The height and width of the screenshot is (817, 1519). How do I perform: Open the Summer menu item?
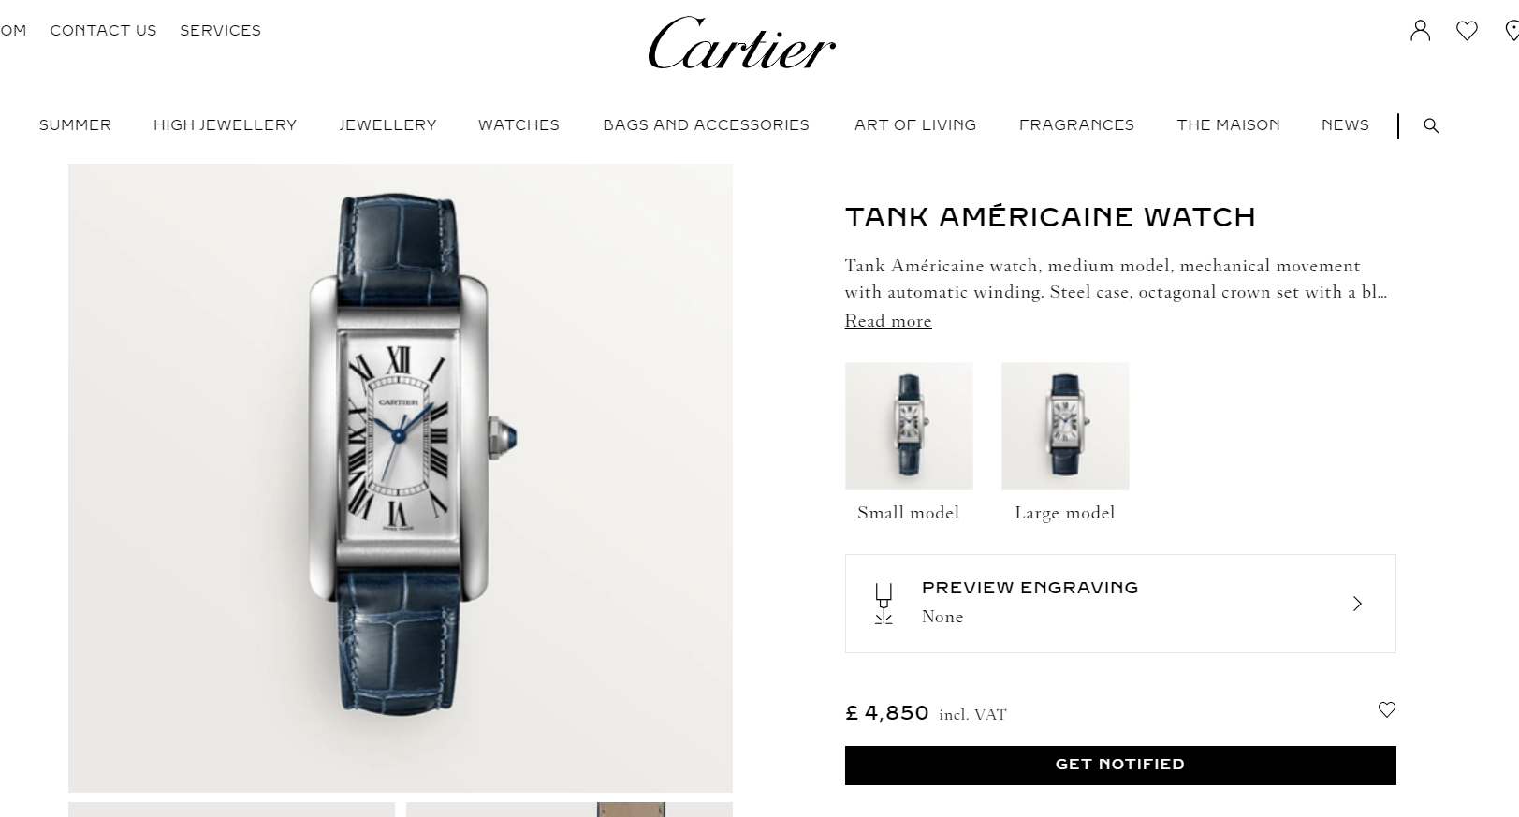[75, 125]
